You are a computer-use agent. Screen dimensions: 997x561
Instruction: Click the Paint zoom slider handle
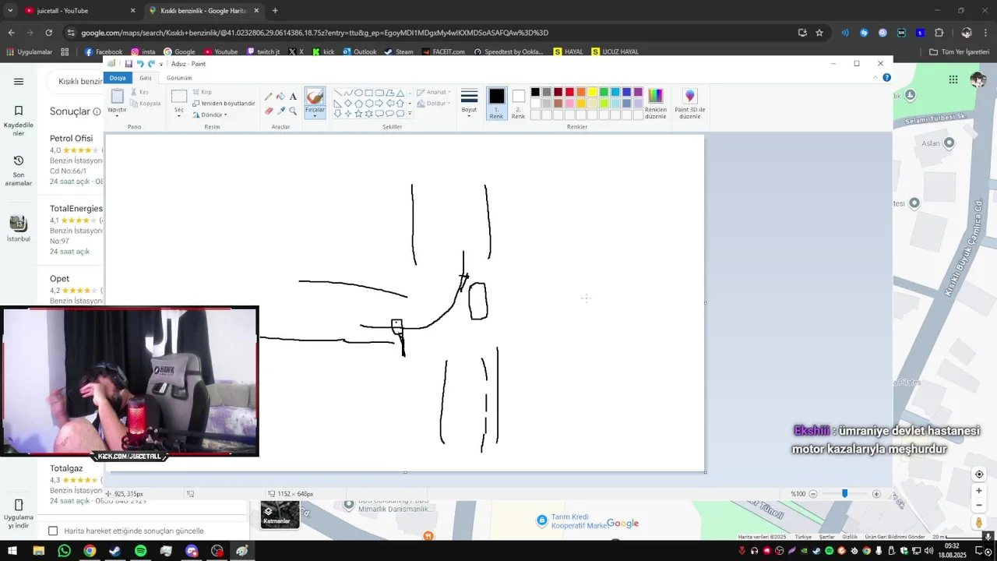pos(844,494)
